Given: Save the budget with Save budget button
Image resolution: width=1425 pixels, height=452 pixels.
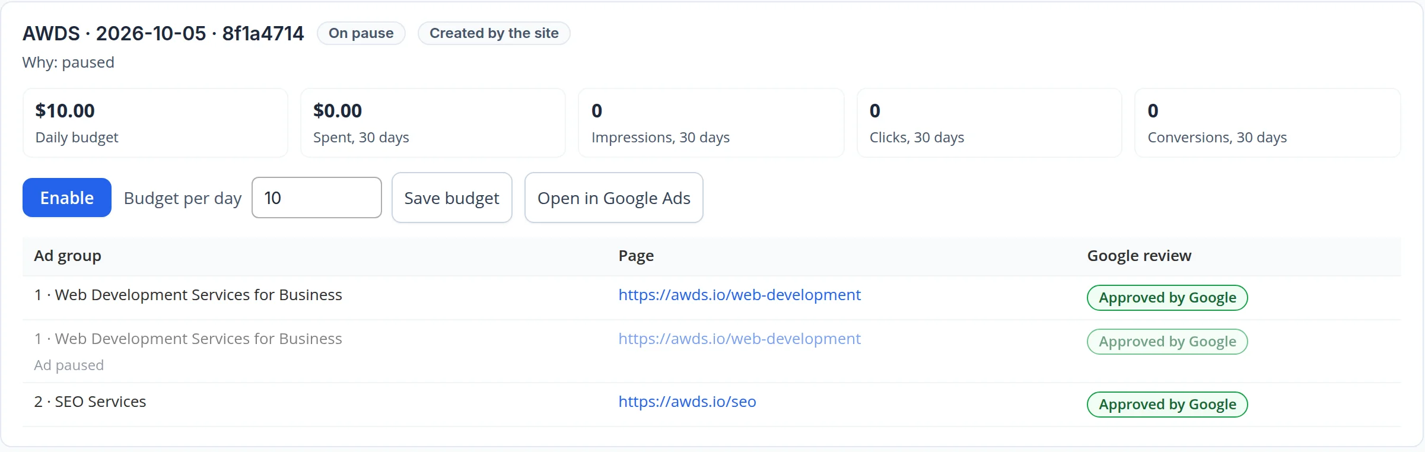Looking at the screenshot, I should pos(452,198).
